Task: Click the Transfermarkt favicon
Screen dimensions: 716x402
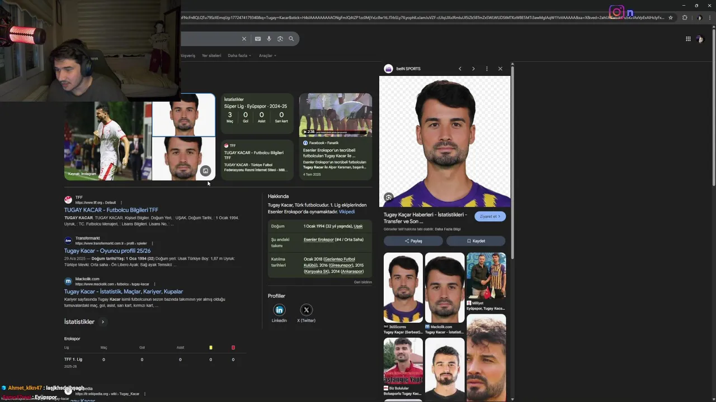Action: pos(68,241)
